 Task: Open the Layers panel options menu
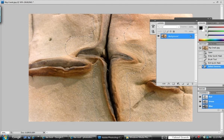click(x=196, y=23)
